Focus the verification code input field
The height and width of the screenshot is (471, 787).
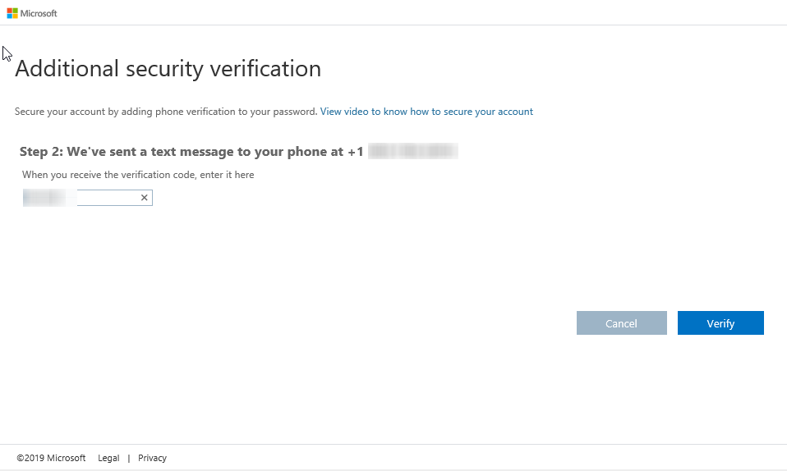pos(107,198)
